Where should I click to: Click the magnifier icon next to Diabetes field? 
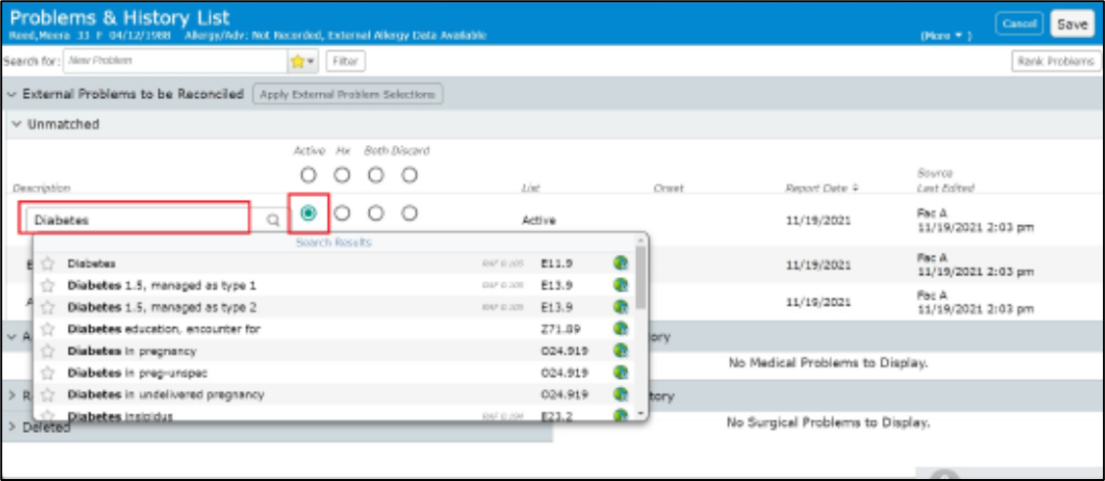click(x=273, y=220)
